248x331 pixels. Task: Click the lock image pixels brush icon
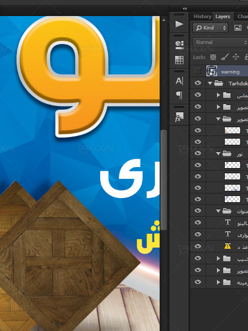(225, 57)
